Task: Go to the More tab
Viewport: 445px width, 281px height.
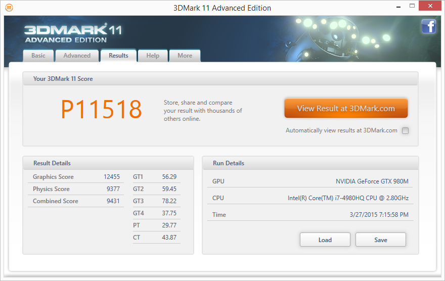Action: [185, 56]
